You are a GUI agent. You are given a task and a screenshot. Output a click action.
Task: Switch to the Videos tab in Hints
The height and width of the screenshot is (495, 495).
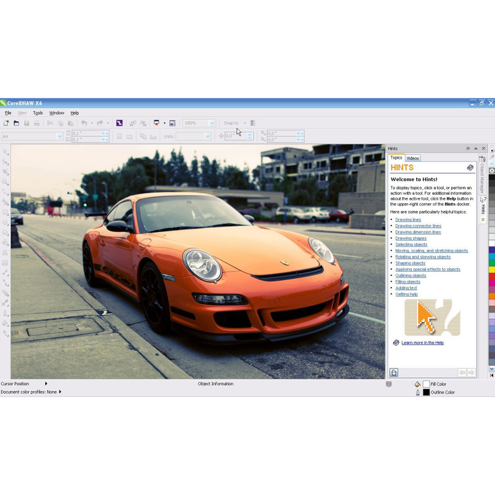click(413, 158)
